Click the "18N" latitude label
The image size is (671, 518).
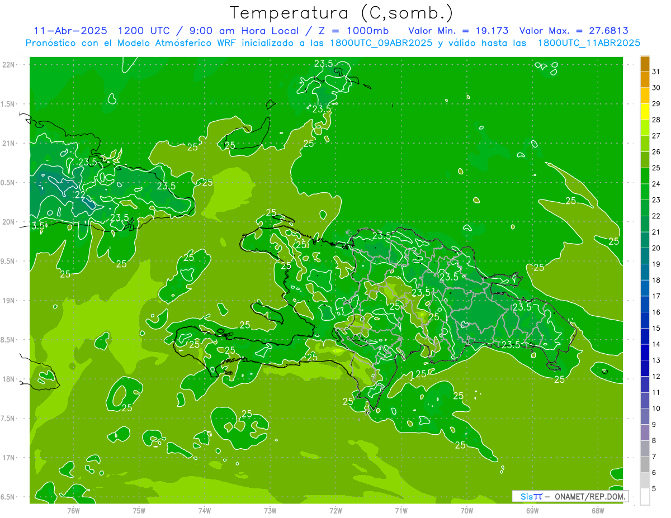[9, 379]
